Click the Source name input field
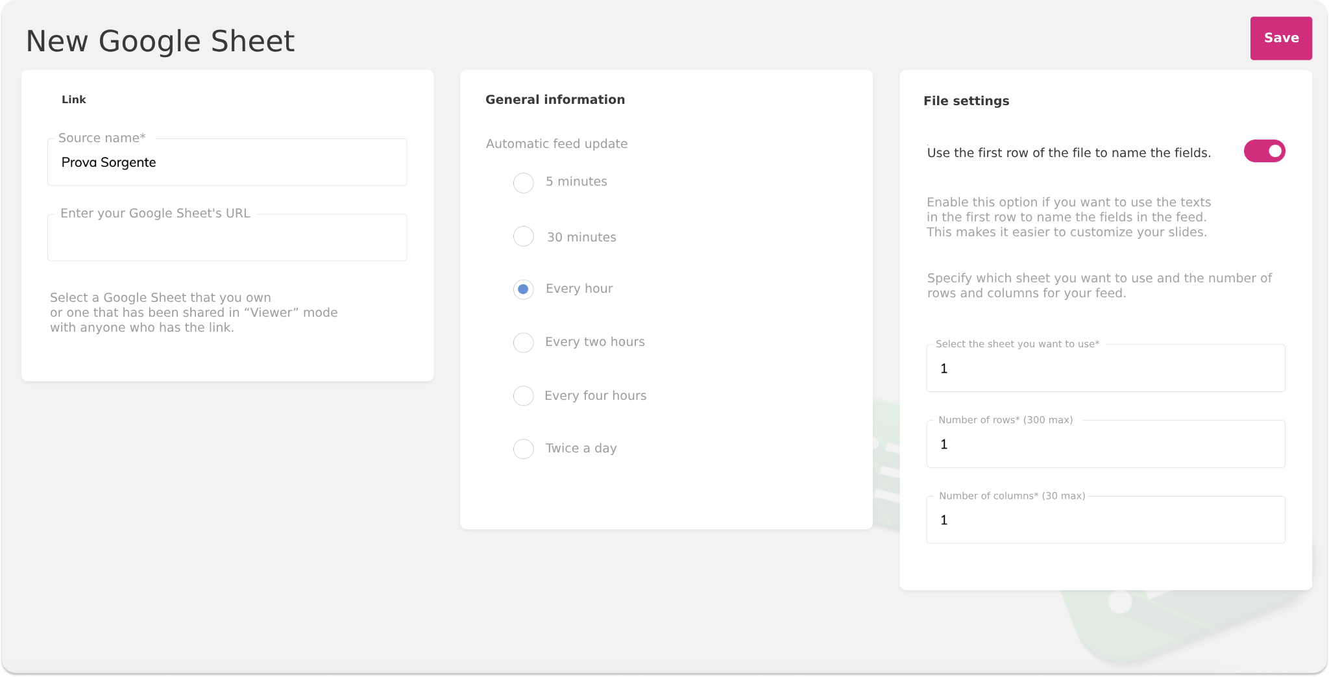The image size is (1329, 677). click(227, 162)
